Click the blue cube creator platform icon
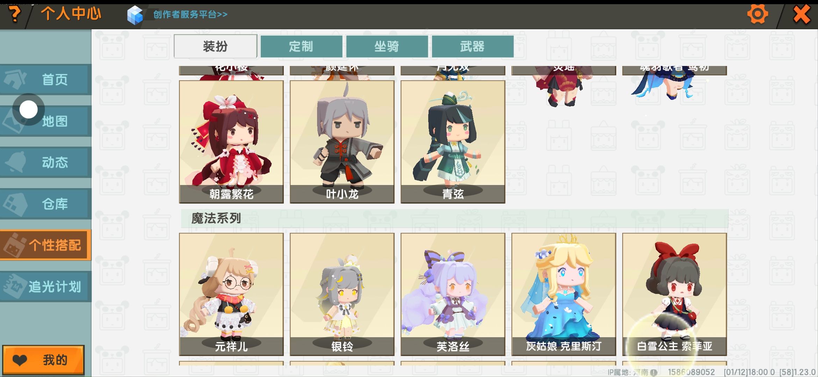This screenshot has width=818, height=377. click(135, 15)
